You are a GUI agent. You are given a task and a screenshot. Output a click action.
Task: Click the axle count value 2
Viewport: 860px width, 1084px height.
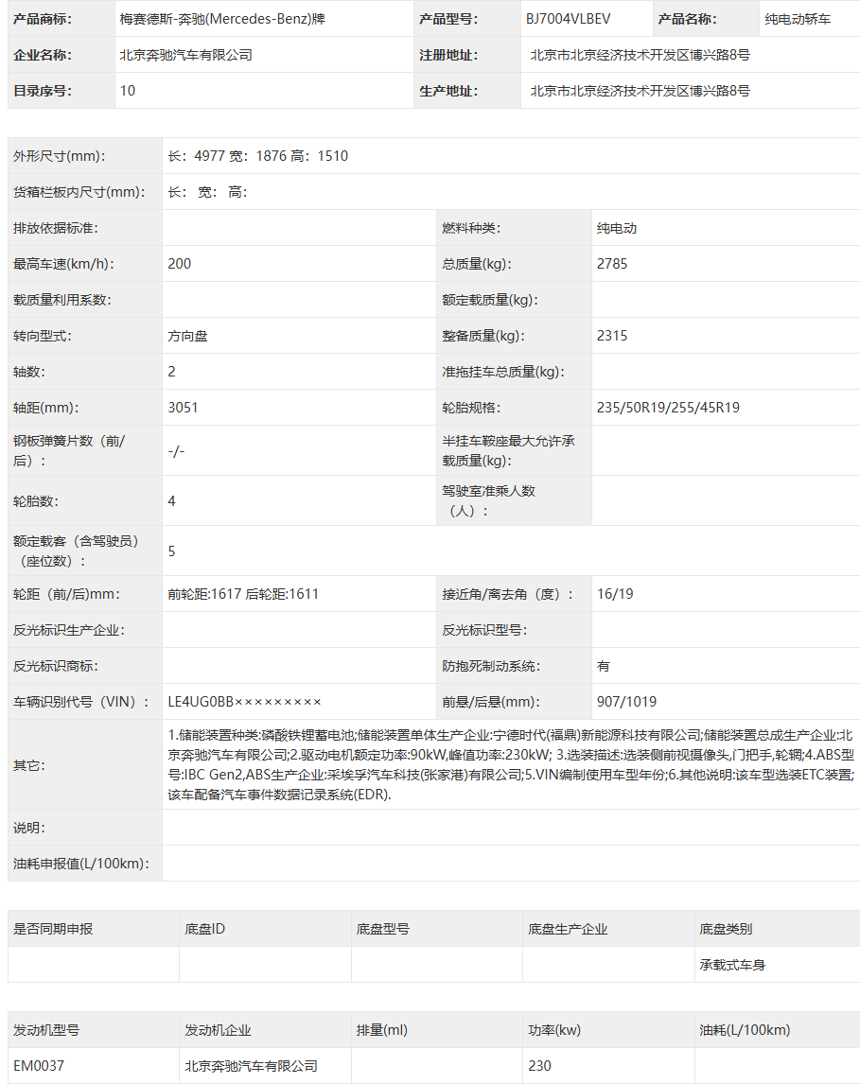[171, 371]
